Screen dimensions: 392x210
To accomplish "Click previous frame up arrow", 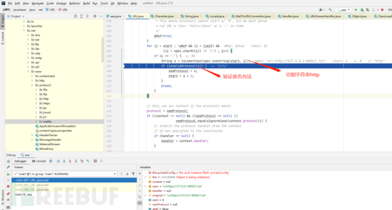I will point(122,174).
